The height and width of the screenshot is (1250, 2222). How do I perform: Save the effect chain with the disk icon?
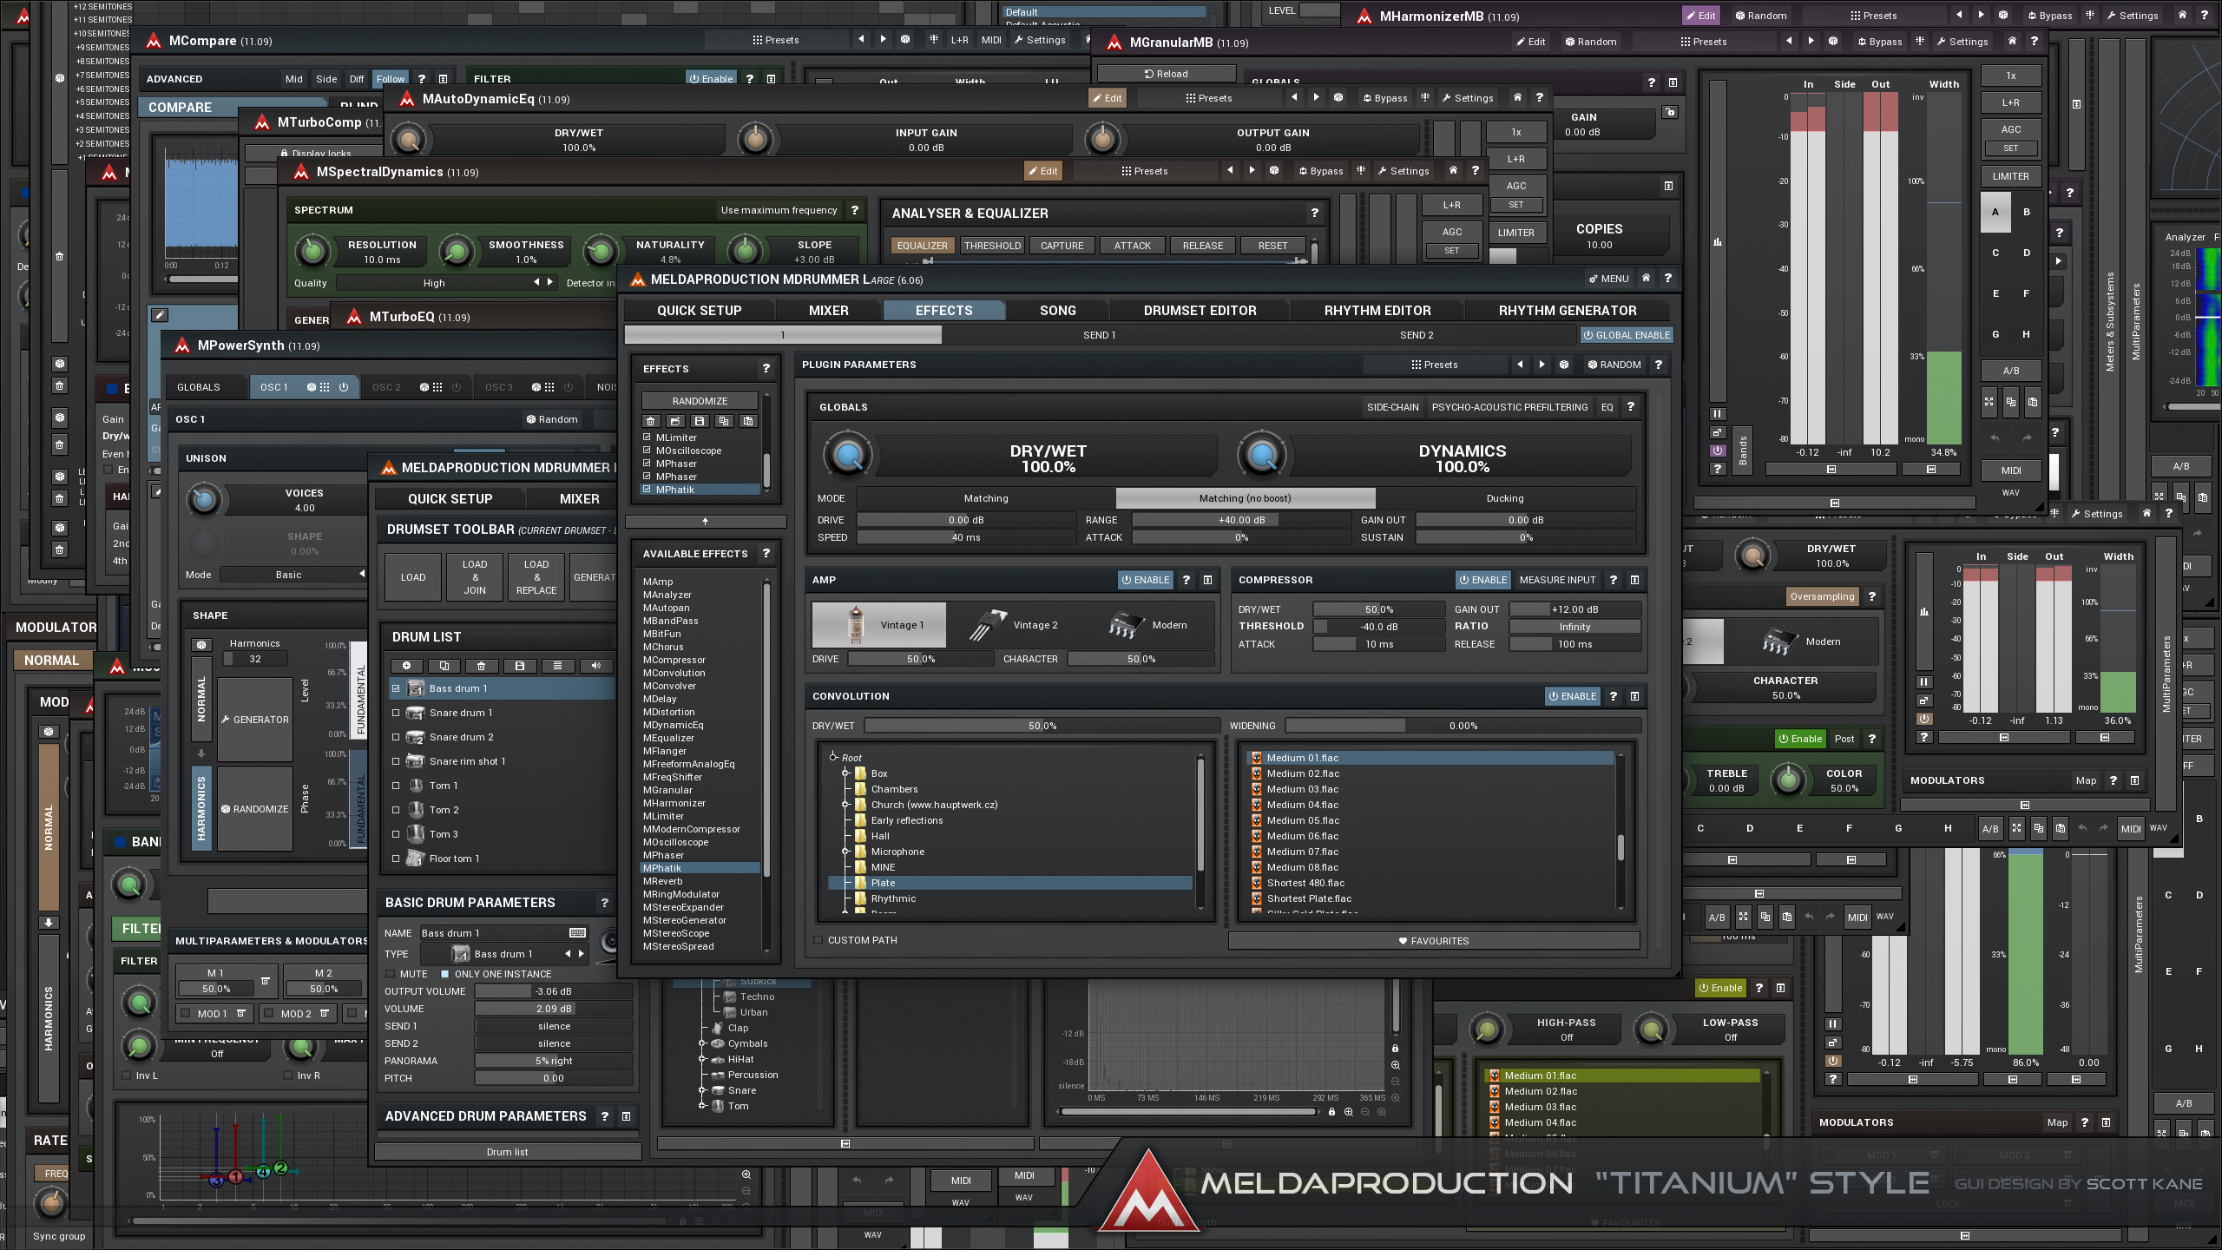click(700, 420)
